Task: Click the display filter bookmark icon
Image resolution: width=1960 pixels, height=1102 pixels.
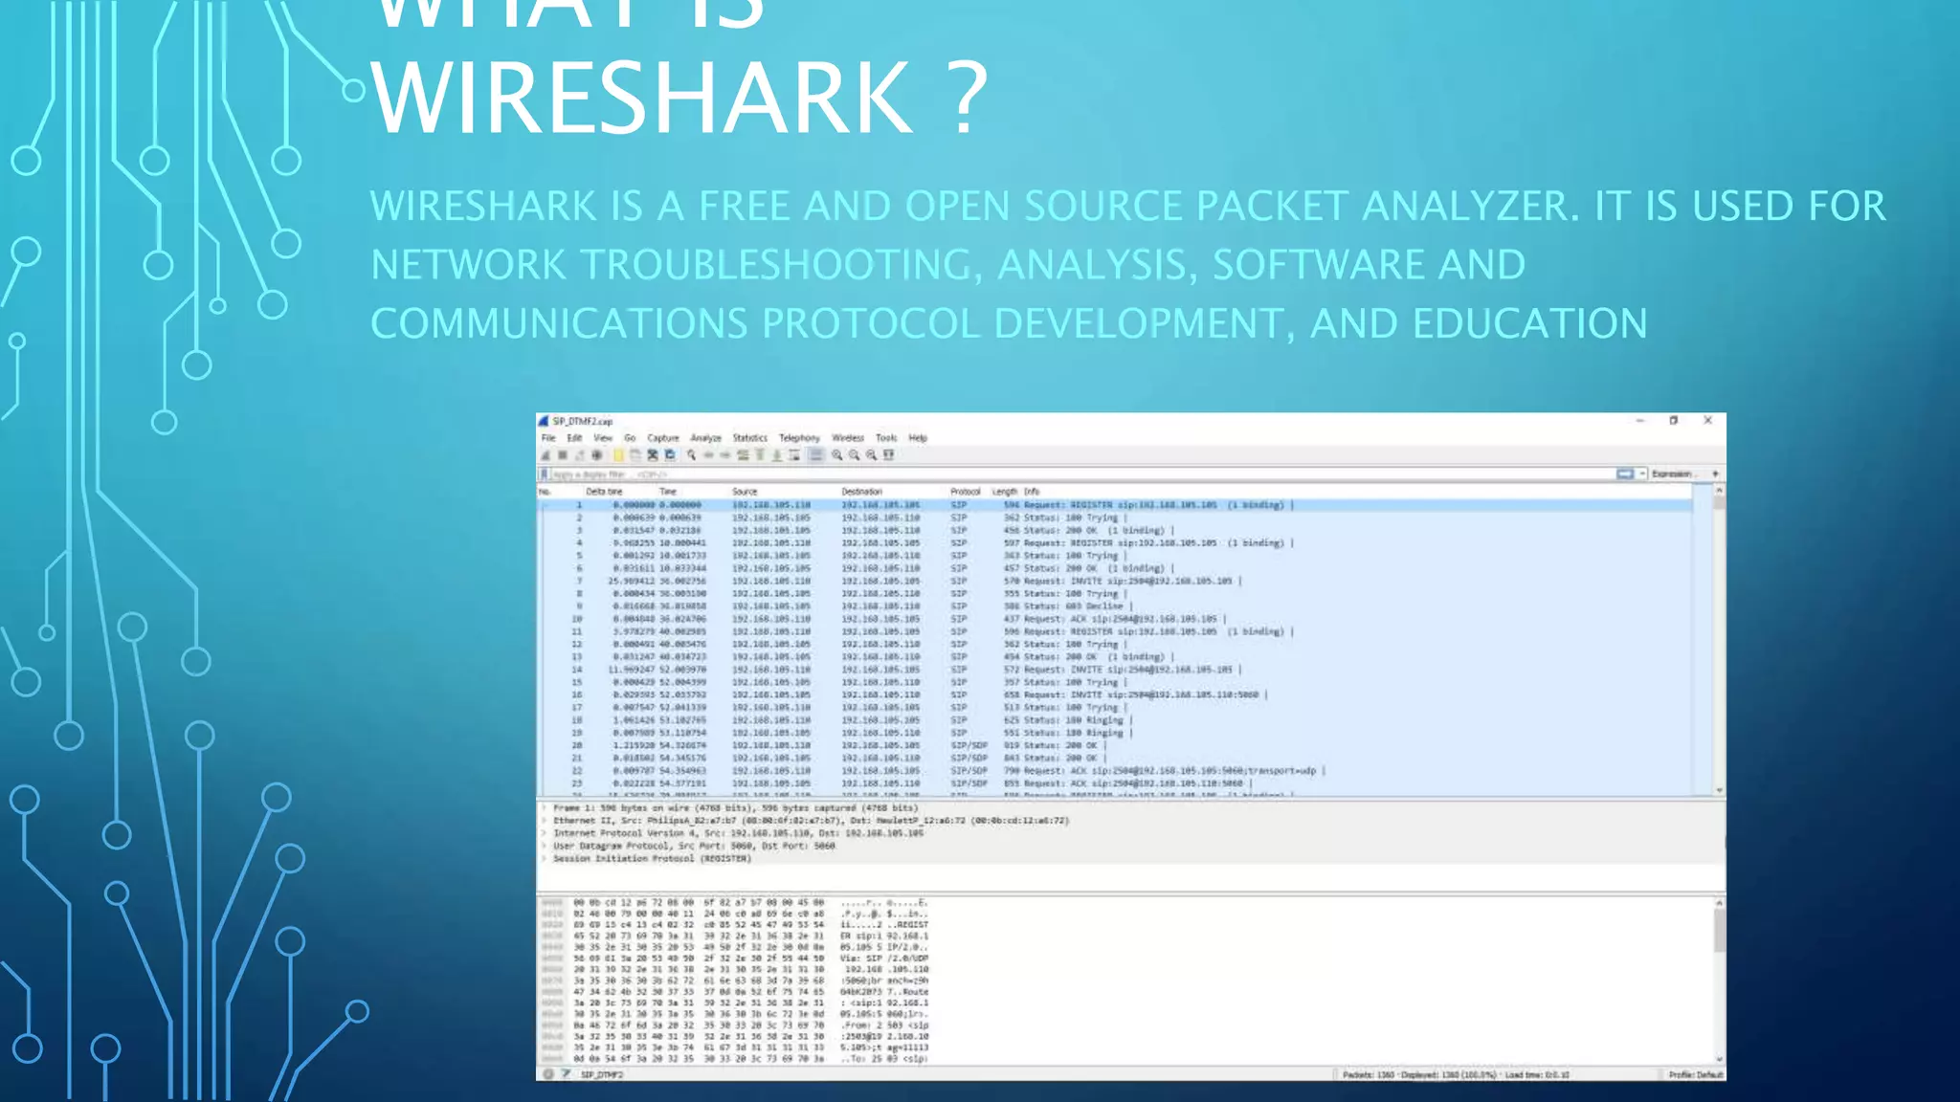Action: point(544,474)
